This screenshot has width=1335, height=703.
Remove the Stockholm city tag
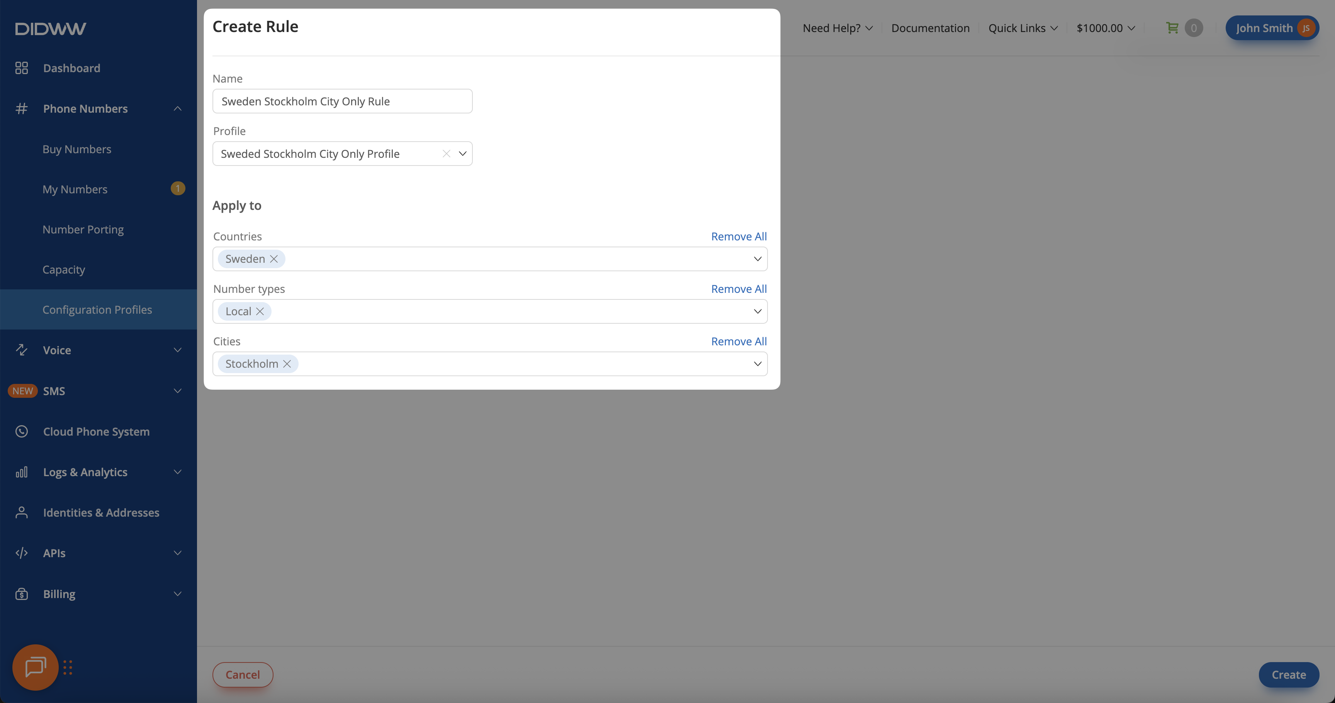[287, 364]
